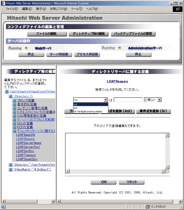Viewport: 184px width, 210px height.
Task: Click 条件式を追加 (And) button
Action: [121, 111]
